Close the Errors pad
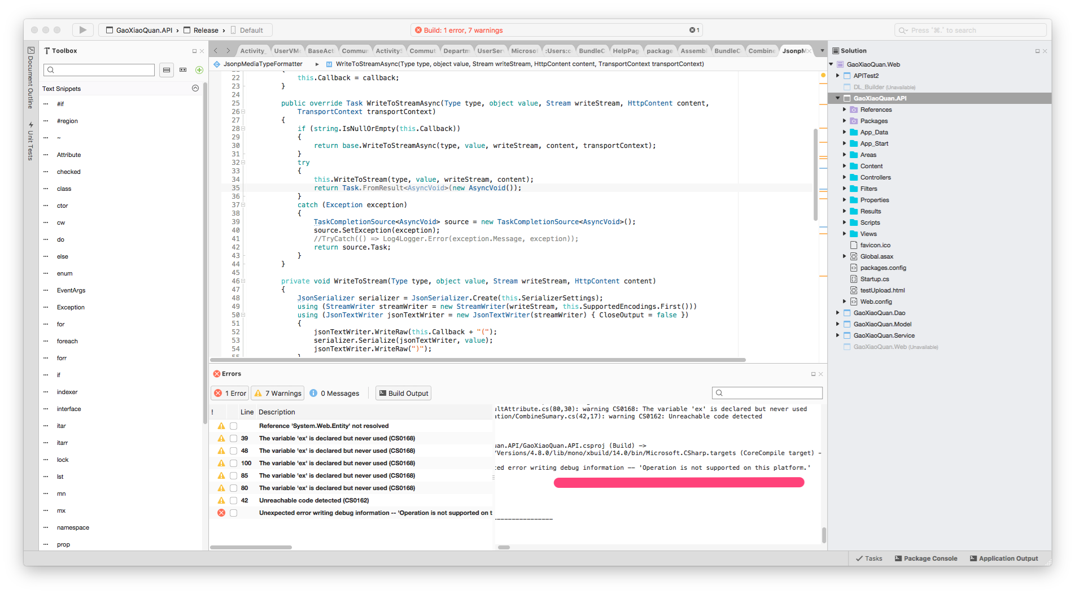Image resolution: width=1075 pixels, height=594 pixels. pos(821,374)
